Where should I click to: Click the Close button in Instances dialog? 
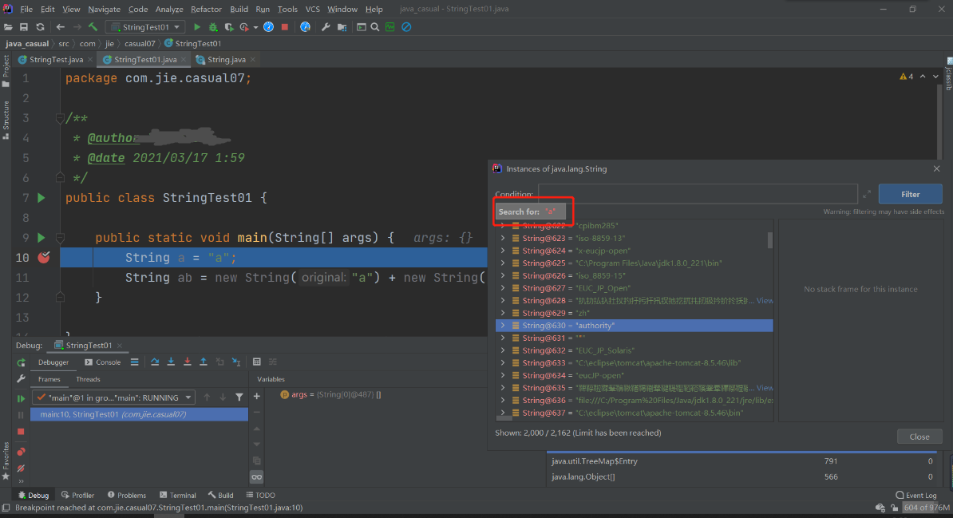(x=919, y=437)
